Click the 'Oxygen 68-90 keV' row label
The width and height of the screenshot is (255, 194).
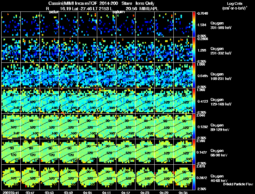coord(219,153)
